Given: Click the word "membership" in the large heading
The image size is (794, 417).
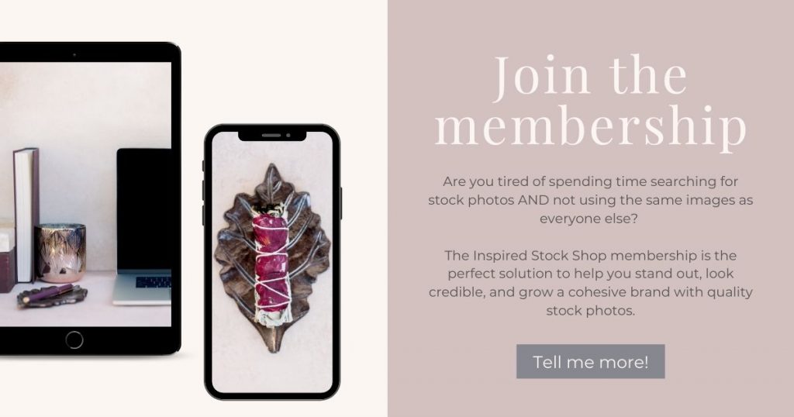Looking at the screenshot, I should tap(590, 126).
